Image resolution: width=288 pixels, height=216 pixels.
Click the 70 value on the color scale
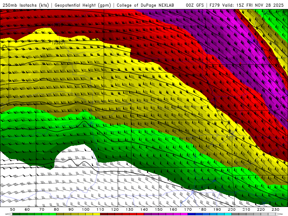click(x=42, y=210)
